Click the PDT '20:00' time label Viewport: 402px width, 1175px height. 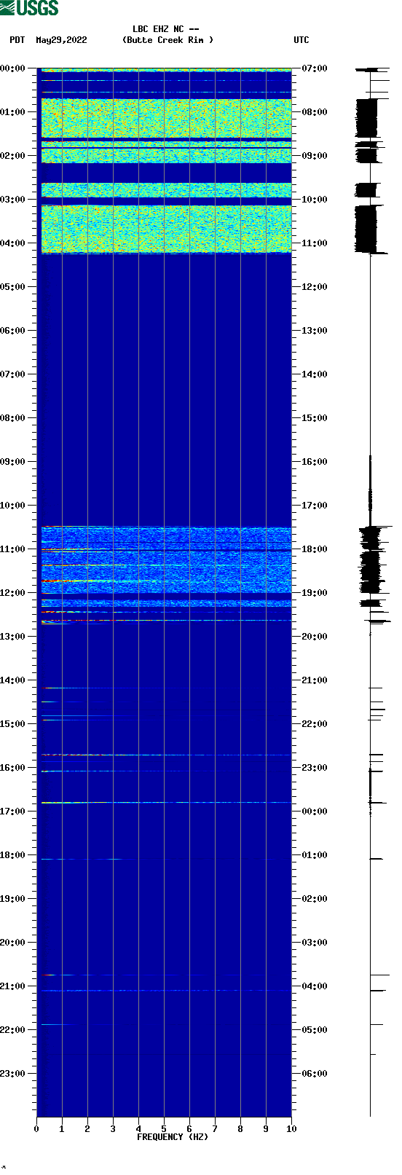click(x=13, y=943)
